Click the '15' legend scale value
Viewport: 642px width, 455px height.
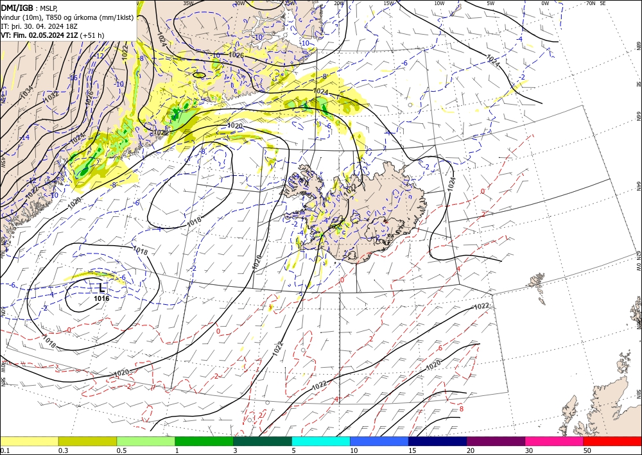pyautogui.click(x=412, y=451)
